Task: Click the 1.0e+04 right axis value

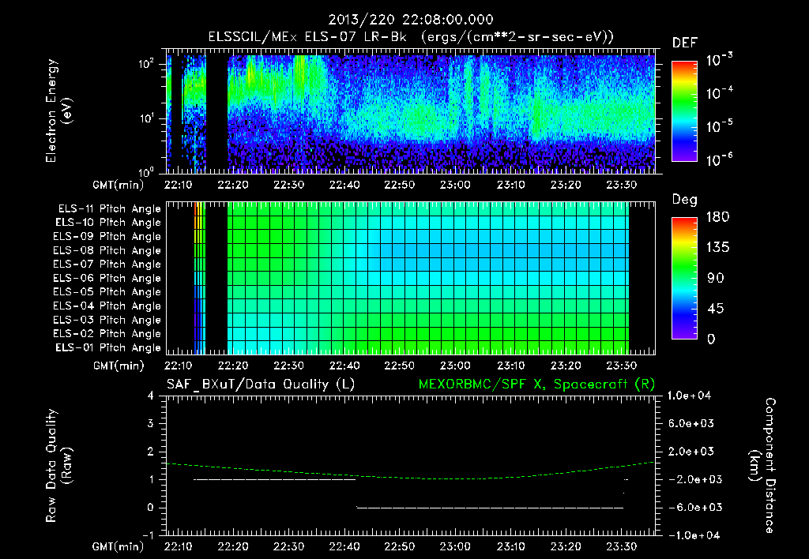Action: (x=689, y=396)
